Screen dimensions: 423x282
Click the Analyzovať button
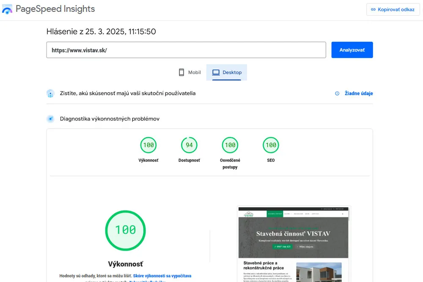(x=352, y=50)
